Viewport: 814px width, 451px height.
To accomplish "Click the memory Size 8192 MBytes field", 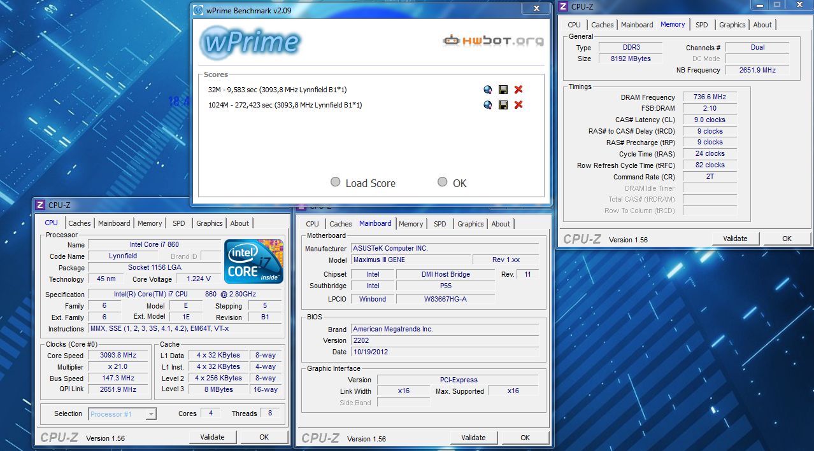I will point(632,59).
